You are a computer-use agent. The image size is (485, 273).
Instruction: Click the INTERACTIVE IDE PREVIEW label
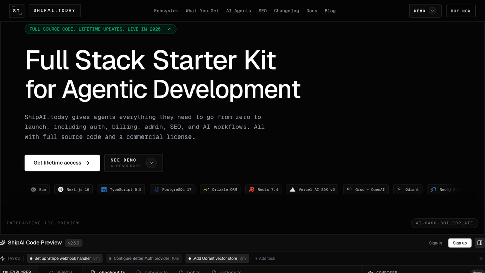pos(42,223)
